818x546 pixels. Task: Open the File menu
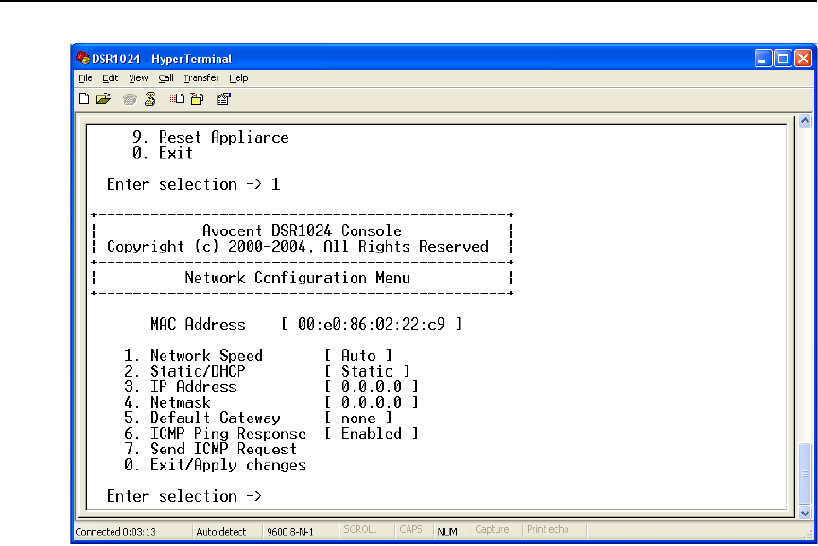[x=85, y=78]
